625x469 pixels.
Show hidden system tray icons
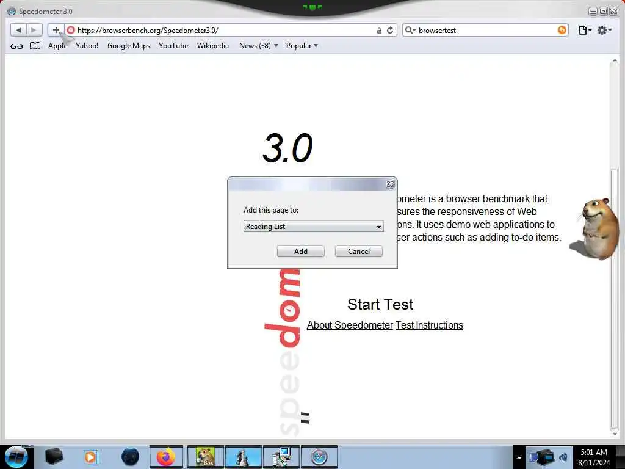519,457
